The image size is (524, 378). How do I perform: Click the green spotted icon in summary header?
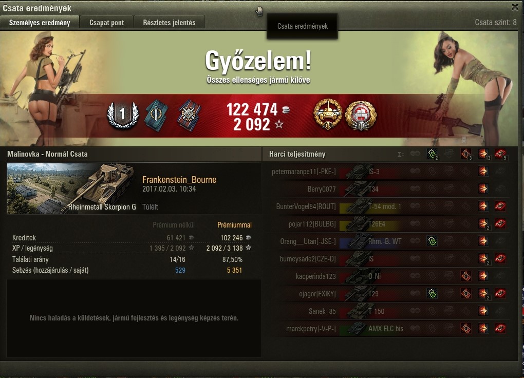[x=433, y=154]
